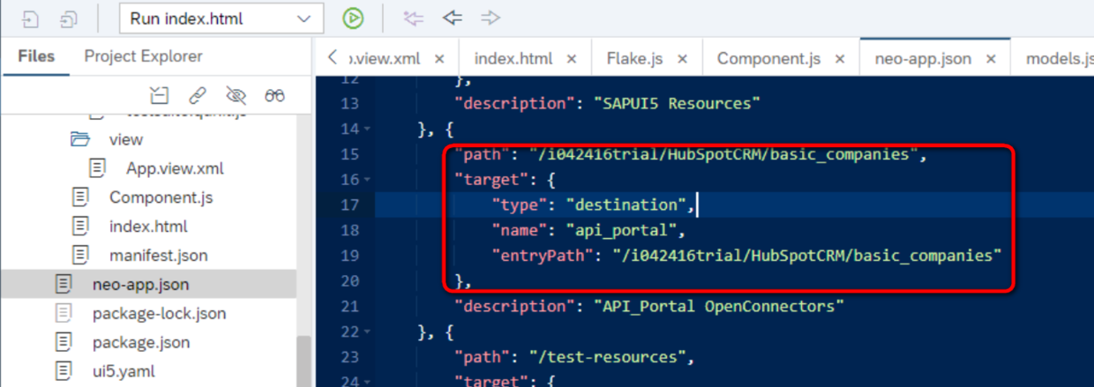Close the Flake.js editor tab
This screenshot has height=387, width=1094.
(x=682, y=59)
